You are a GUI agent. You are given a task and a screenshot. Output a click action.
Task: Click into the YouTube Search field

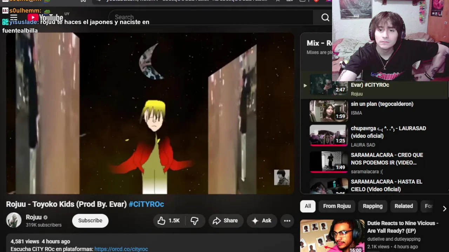point(210,17)
